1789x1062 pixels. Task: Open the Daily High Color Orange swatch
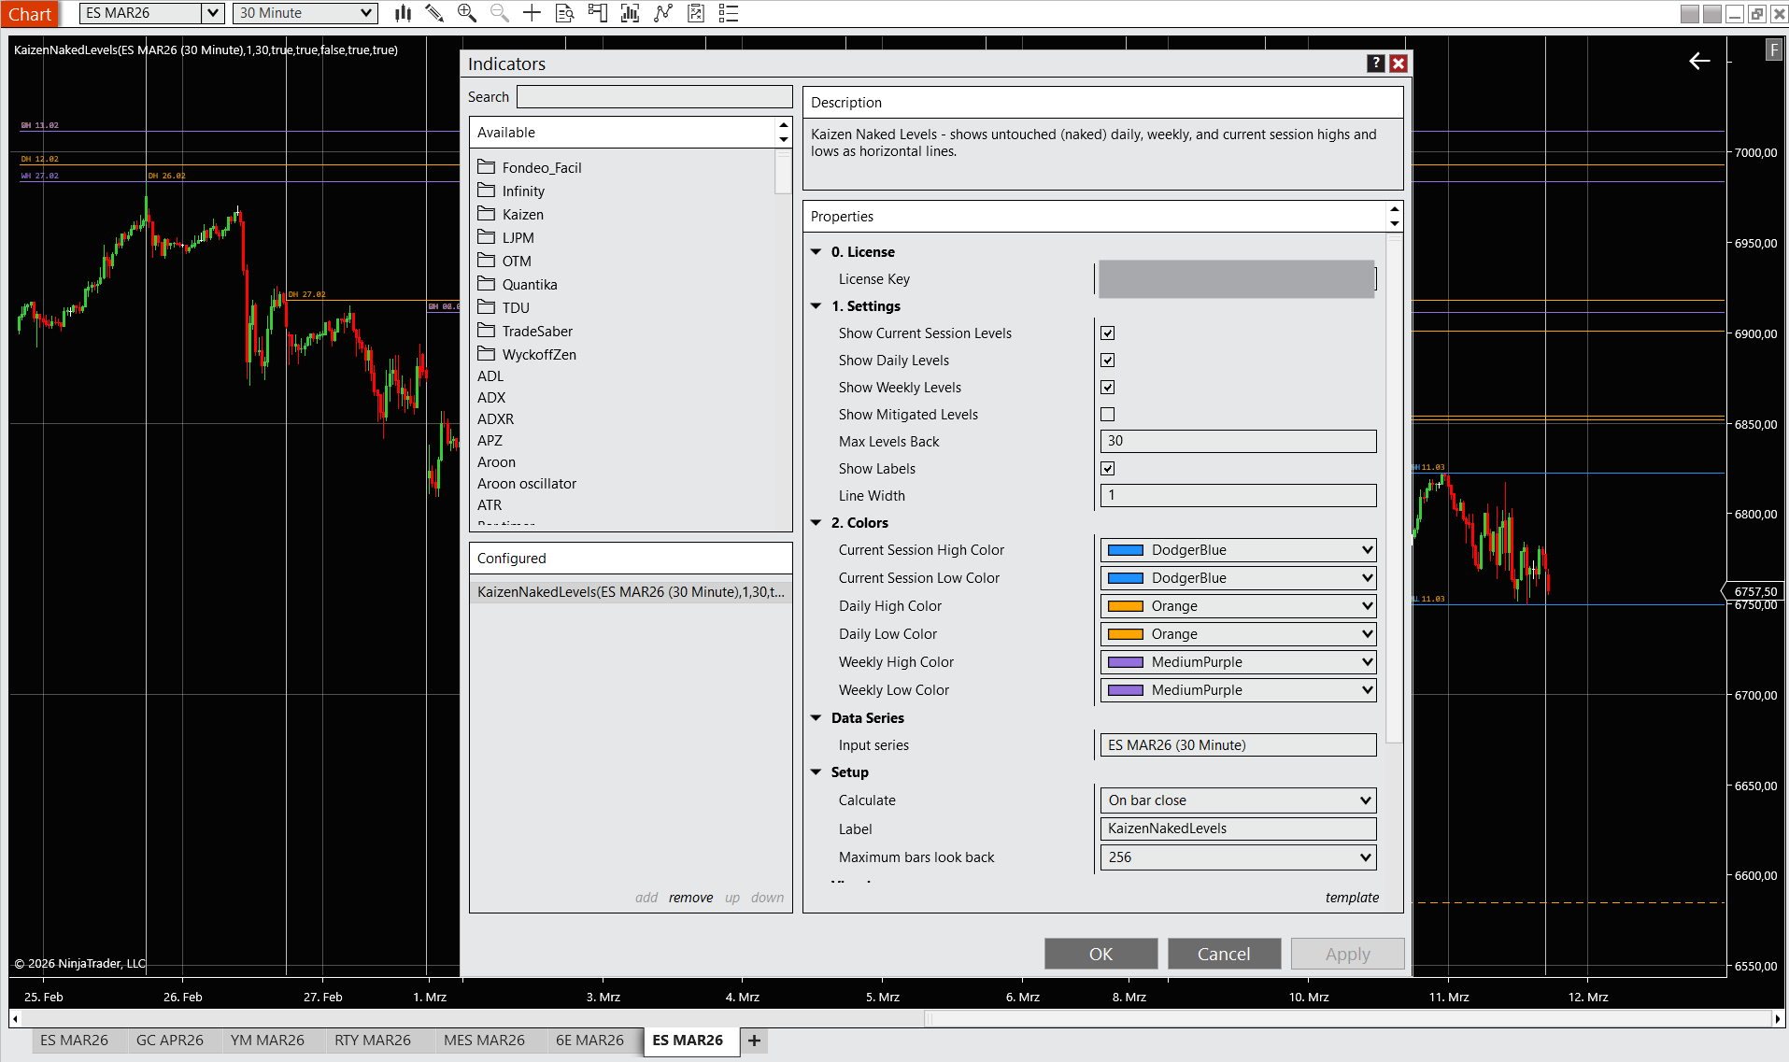click(1126, 606)
